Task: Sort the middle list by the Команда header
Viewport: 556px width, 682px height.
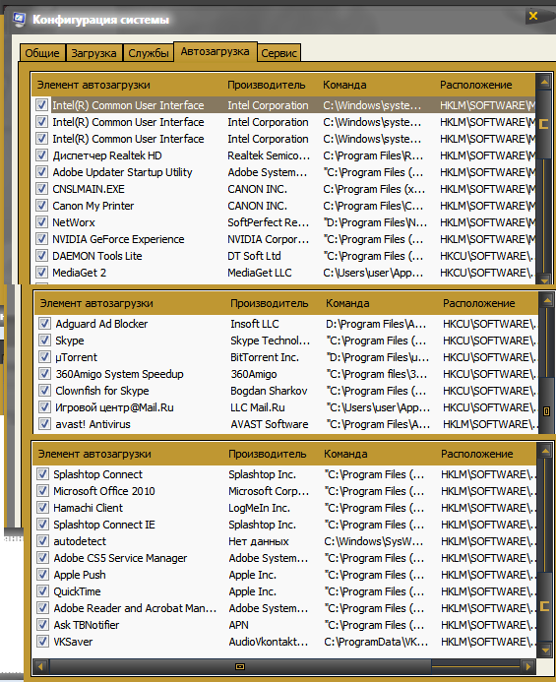Action: [x=347, y=303]
